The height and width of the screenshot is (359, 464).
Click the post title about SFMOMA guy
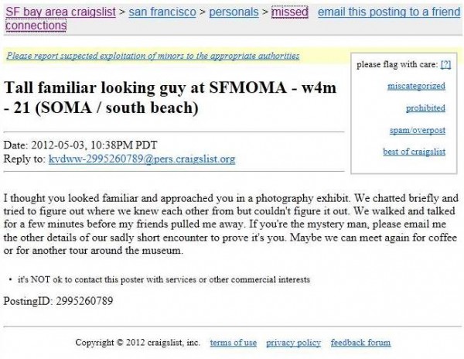(x=170, y=97)
